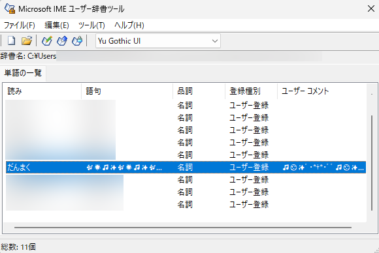
Task: Select the だんまく reading entry
Action: pyautogui.click(x=19, y=167)
